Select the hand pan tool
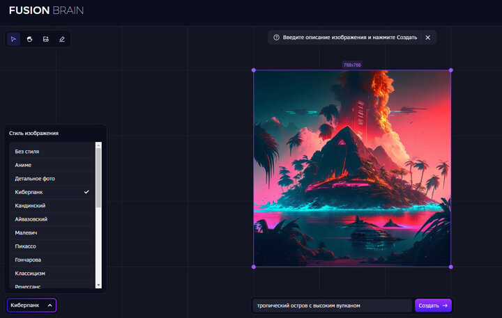502x318 pixels. (29, 39)
